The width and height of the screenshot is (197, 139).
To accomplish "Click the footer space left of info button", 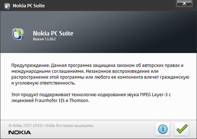I will point(124,129).
